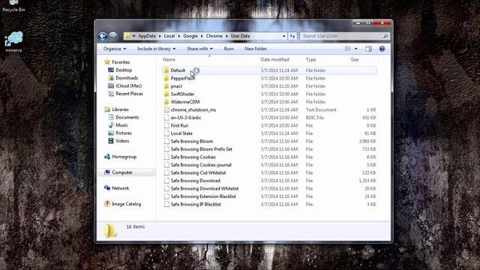The image size is (480, 270).
Task: Select the pnacl folder icon
Action: 166,86
